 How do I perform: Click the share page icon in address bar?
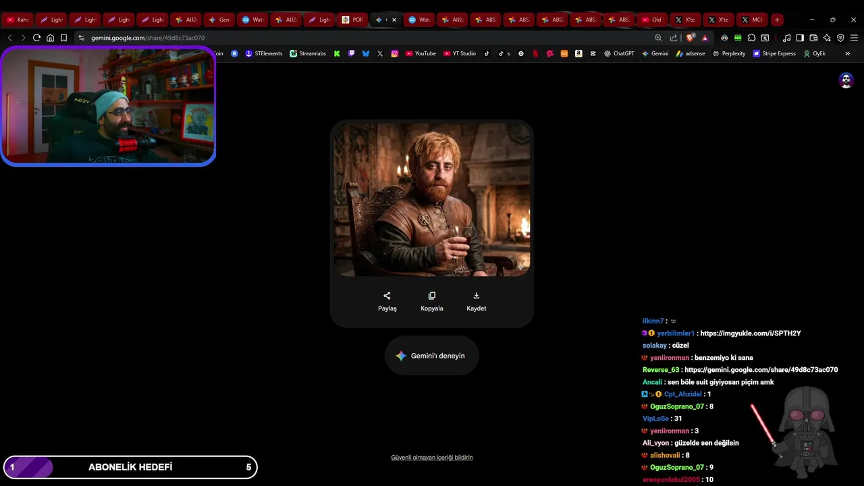pyautogui.click(x=674, y=38)
